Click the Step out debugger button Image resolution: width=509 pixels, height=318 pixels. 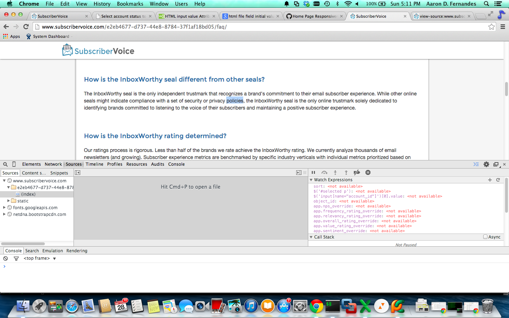pyautogui.click(x=346, y=172)
